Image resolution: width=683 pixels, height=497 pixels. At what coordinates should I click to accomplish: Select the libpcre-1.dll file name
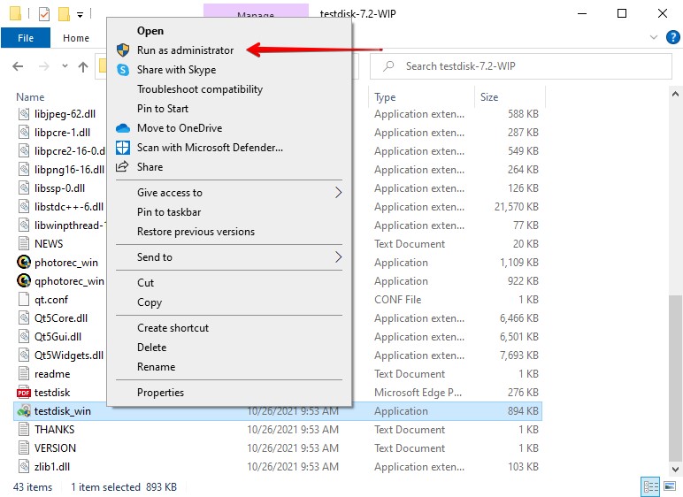pyautogui.click(x=62, y=133)
